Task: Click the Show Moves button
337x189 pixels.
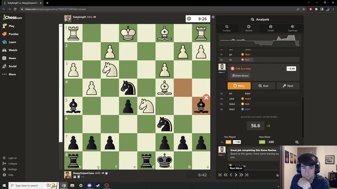Action: (x=240, y=76)
